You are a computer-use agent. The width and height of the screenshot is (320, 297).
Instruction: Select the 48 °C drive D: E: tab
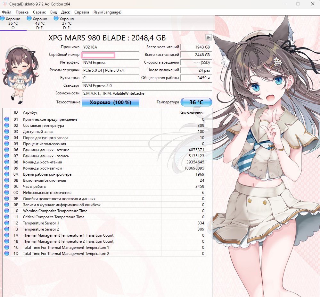coord(40,23)
